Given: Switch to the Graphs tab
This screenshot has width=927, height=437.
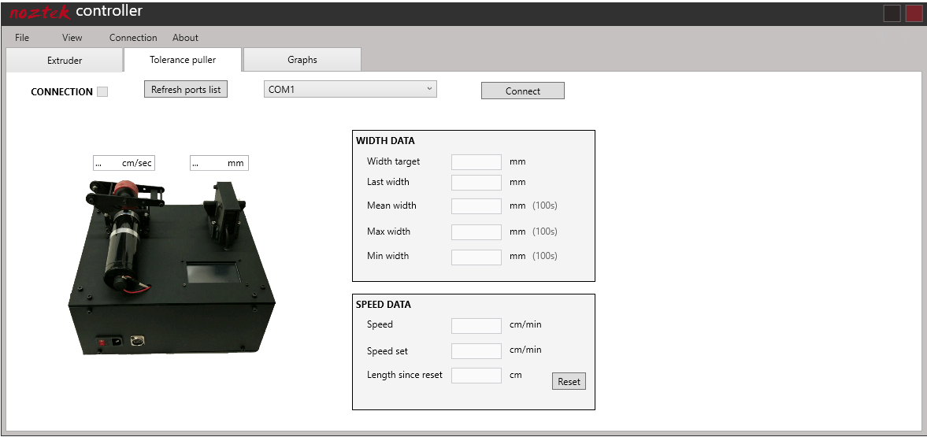Looking at the screenshot, I should 302,60.
